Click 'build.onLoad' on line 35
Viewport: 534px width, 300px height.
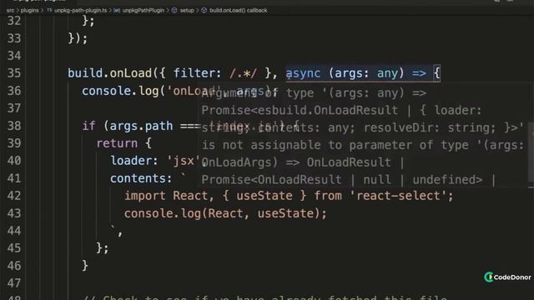[109, 73]
